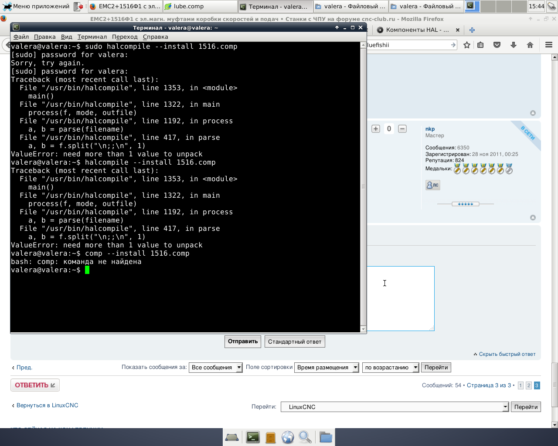The image size is (558, 446).
Task: Follow the Скрыть быстрый ответ link
Action: (507, 354)
